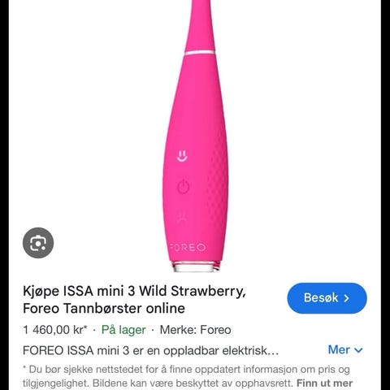The image size is (390, 390).
Task: Click the chevron beside Mer
Action: [x=358, y=350]
